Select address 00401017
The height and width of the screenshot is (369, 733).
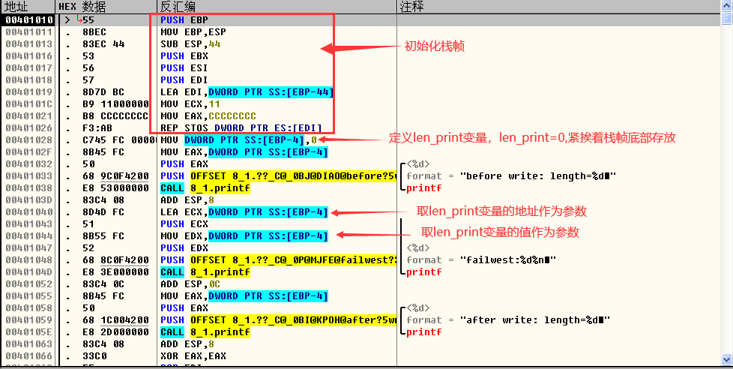(29, 68)
